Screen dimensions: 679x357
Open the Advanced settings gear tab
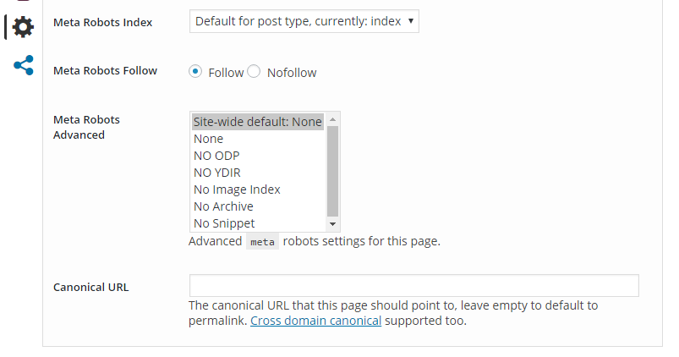pyautogui.click(x=23, y=27)
